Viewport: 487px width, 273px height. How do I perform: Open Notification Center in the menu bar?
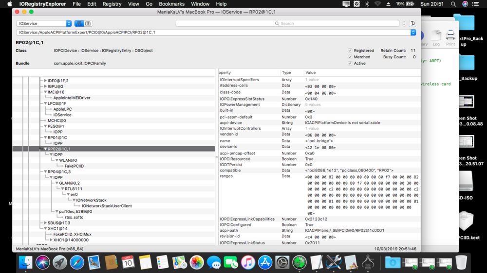(475, 4)
